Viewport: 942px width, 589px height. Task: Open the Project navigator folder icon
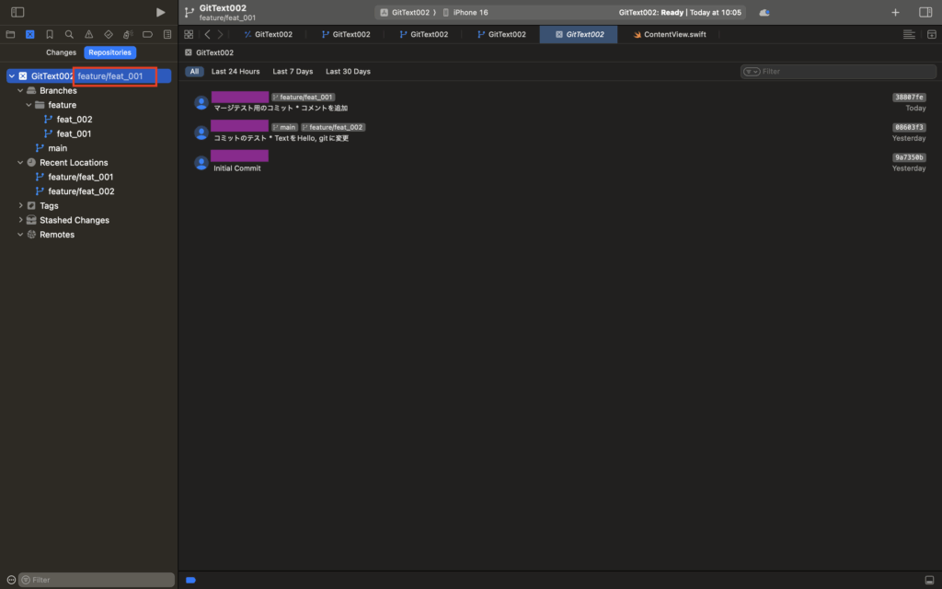point(10,34)
